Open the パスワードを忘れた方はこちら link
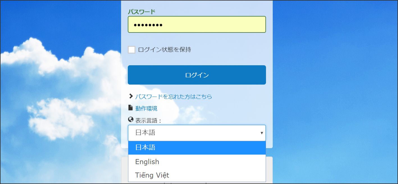 [173, 97]
